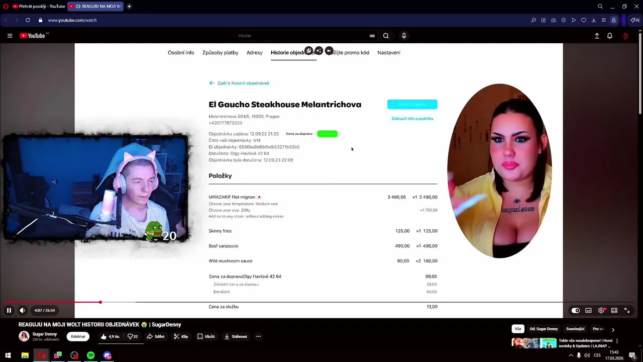Image resolution: width=643 pixels, height=362 pixels.
Task: Open the YouTube account avatar menu
Action: pos(625,36)
